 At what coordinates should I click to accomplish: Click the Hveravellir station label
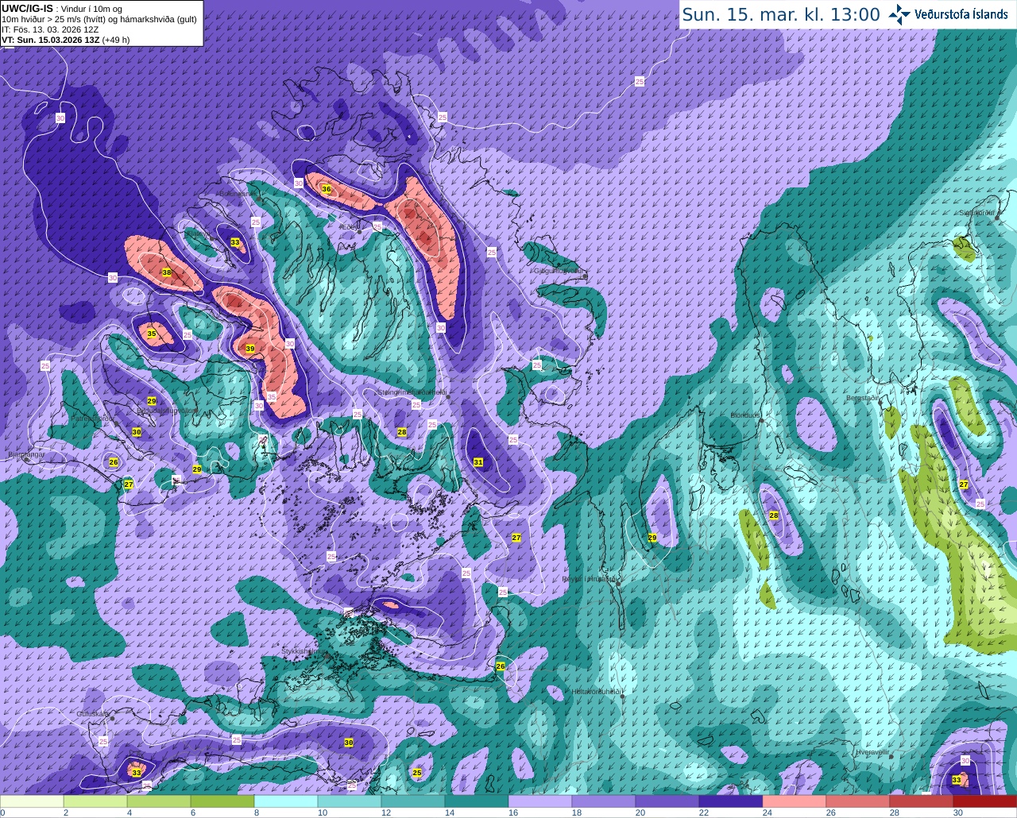pos(872,751)
